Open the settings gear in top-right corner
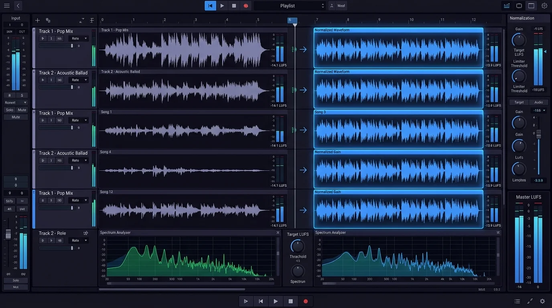 pyautogui.click(x=544, y=6)
